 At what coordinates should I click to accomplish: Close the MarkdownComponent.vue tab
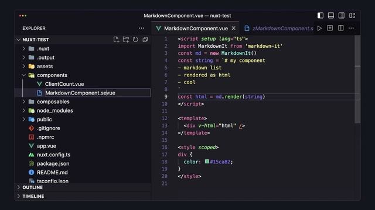click(x=234, y=28)
